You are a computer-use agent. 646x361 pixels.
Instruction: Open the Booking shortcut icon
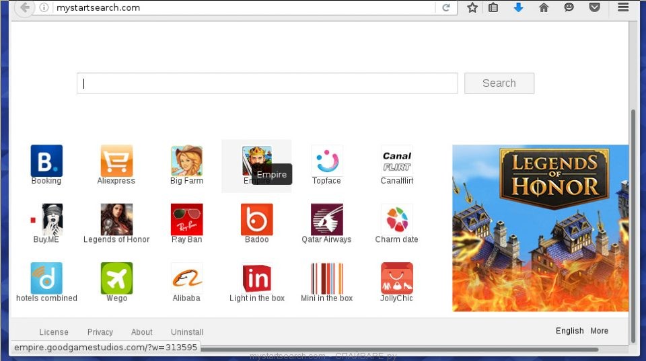46,161
